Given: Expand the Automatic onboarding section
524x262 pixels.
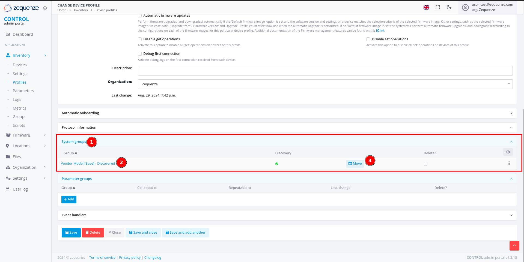Looking at the screenshot, I should tap(287, 113).
